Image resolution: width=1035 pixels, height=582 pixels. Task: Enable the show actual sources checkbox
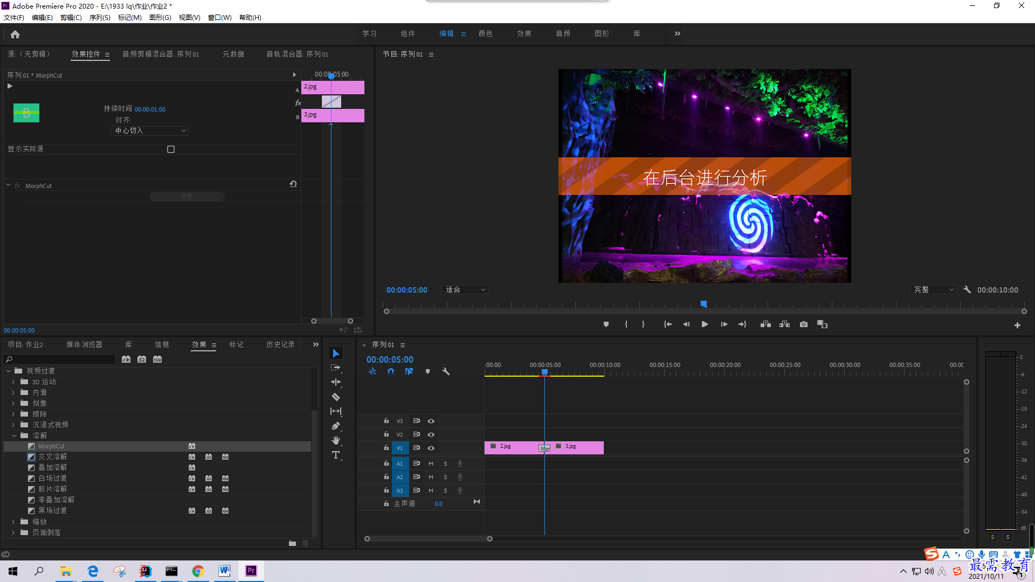[x=171, y=149]
